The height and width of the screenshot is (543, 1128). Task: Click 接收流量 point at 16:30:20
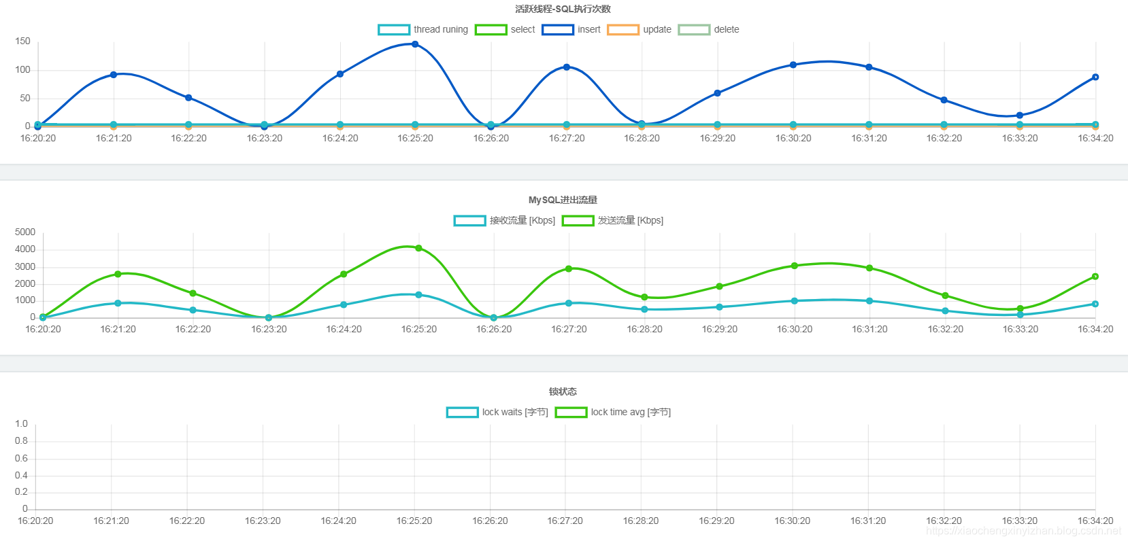[x=795, y=301]
